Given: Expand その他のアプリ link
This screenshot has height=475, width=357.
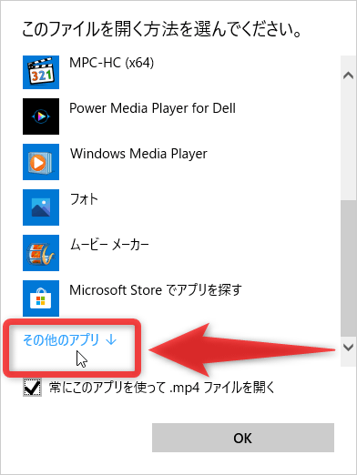Looking at the screenshot, I should [70, 339].
